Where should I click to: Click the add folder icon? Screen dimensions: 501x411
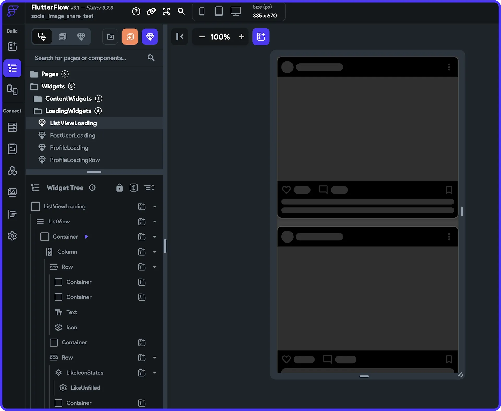click(x=110, y=37)
